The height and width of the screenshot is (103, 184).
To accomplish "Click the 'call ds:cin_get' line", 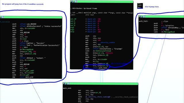I will [21, 75].
